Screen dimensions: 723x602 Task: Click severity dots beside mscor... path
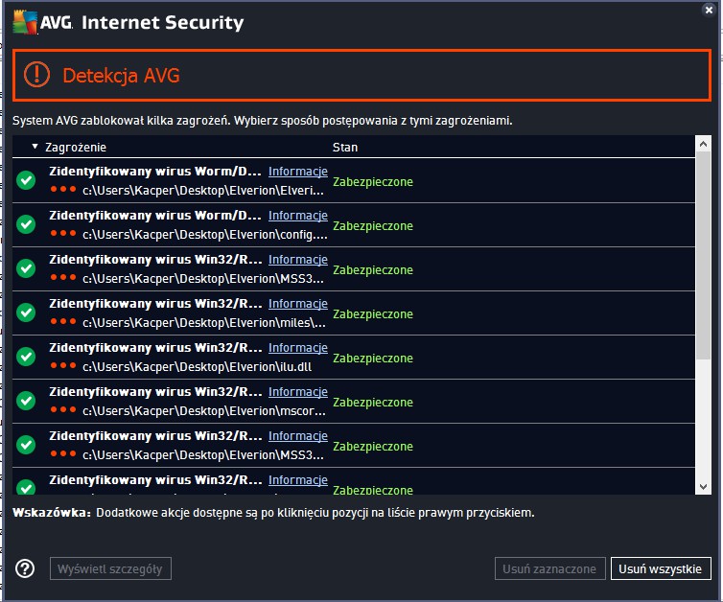tap(63, 409)
